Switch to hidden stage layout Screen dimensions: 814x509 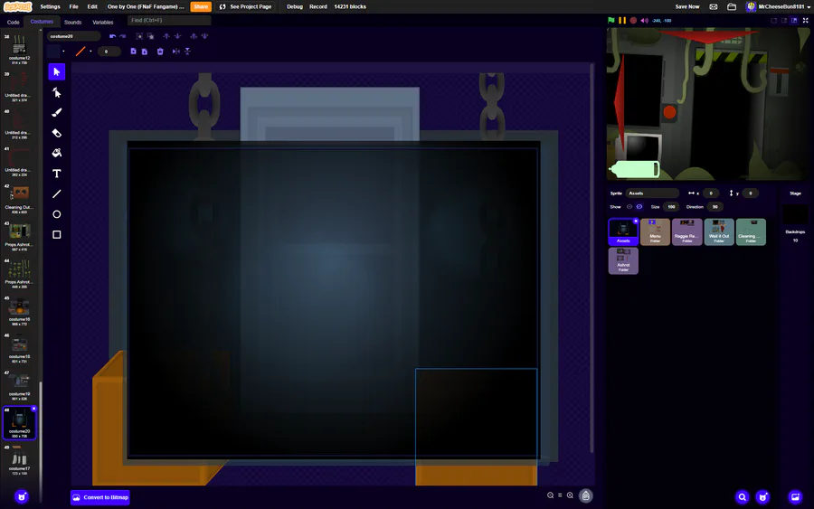pyautogui.click(x=773, y=20)
